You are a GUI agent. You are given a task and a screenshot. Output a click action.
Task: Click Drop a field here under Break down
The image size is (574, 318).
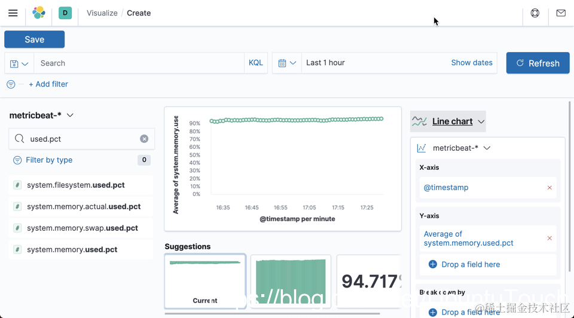tap(471, 312)
